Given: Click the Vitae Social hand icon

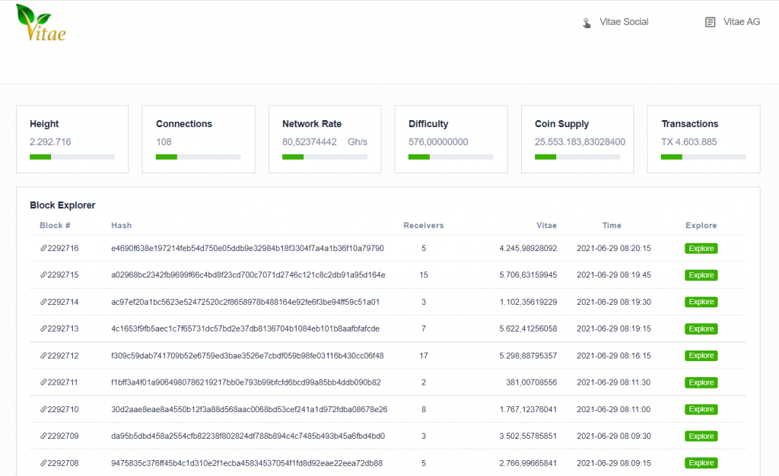Looking at the screenshot, I should [587, 23].
